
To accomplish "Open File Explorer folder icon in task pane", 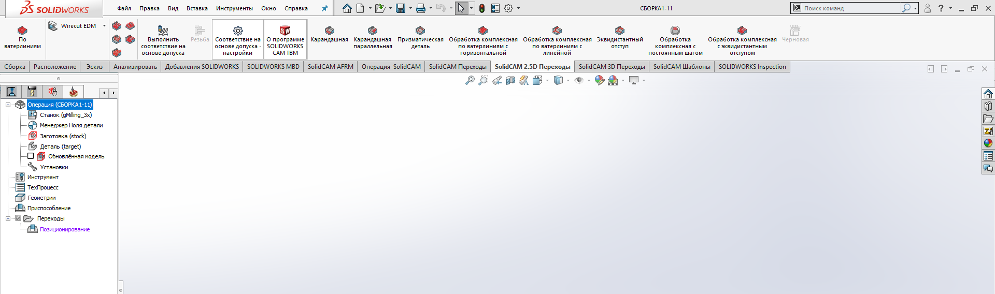I will pos(988,119).
